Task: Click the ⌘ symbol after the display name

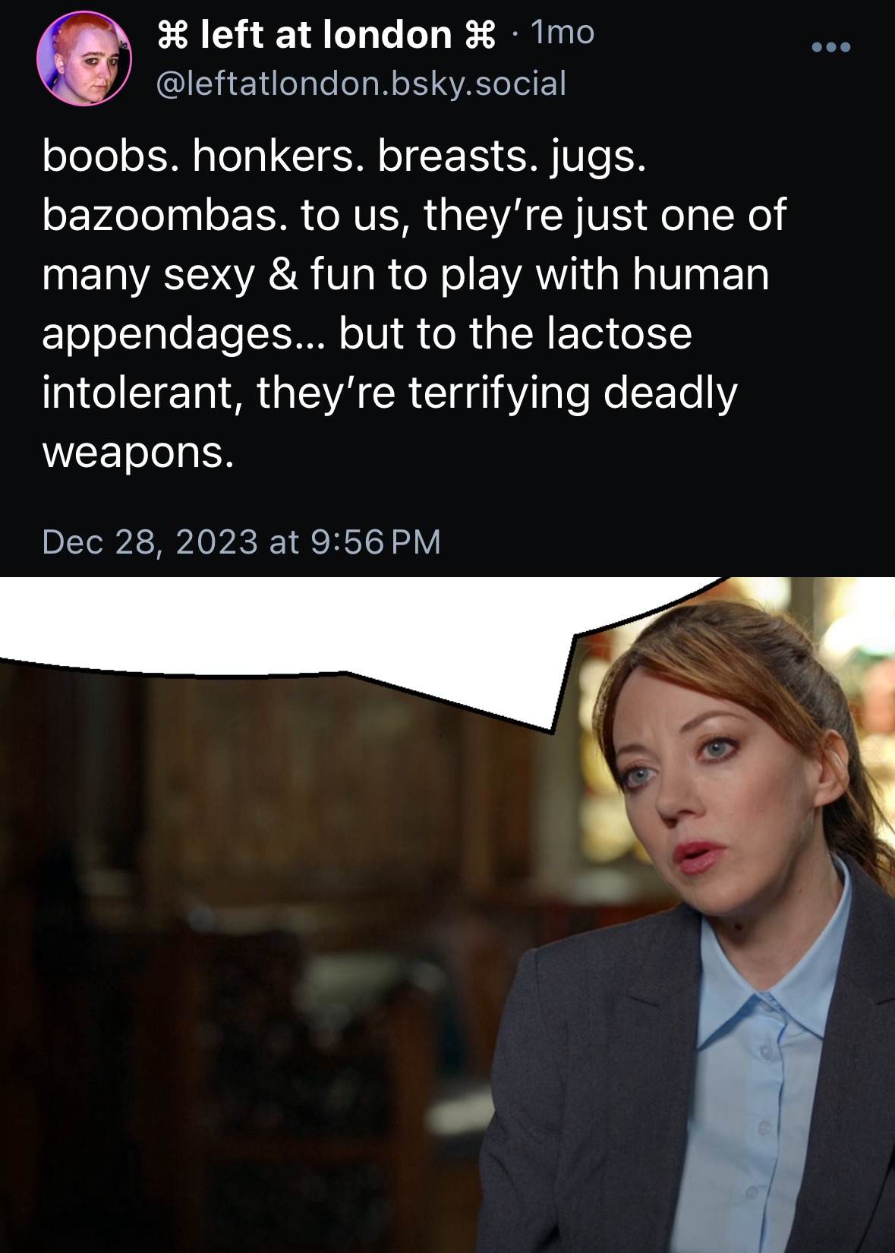Action: (x=480, y=34)
